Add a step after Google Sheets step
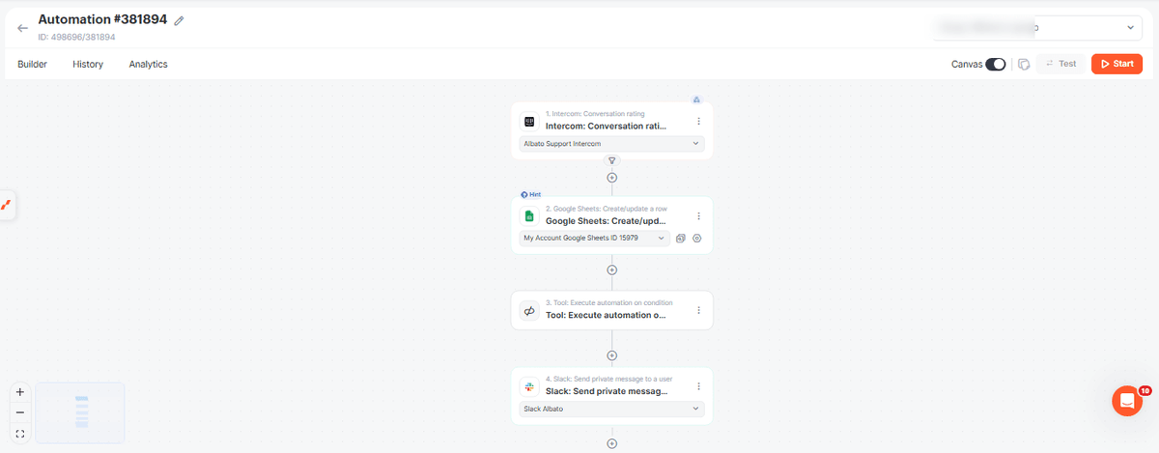This screenshot has width=1159, height=453. click(611, 270)
